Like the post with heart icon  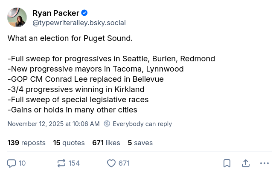click(111, 163)
